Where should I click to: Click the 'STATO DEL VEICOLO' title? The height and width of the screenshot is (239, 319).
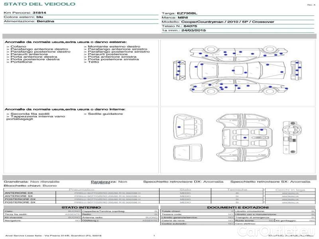pos(39,4)
